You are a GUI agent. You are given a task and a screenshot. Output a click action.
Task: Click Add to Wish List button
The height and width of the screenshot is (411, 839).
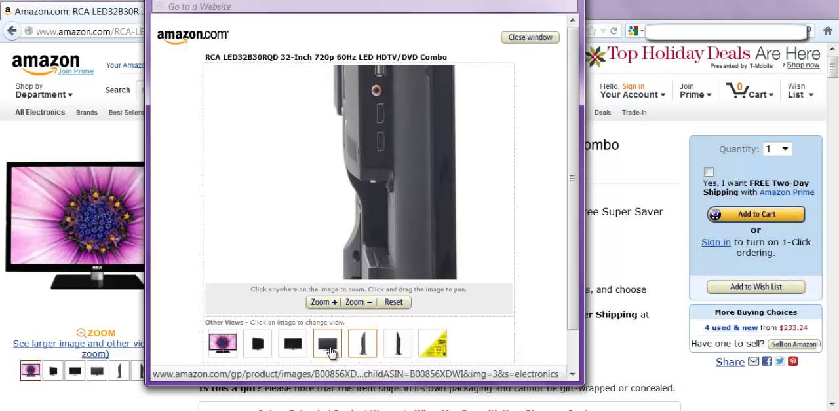coord(756,287)
